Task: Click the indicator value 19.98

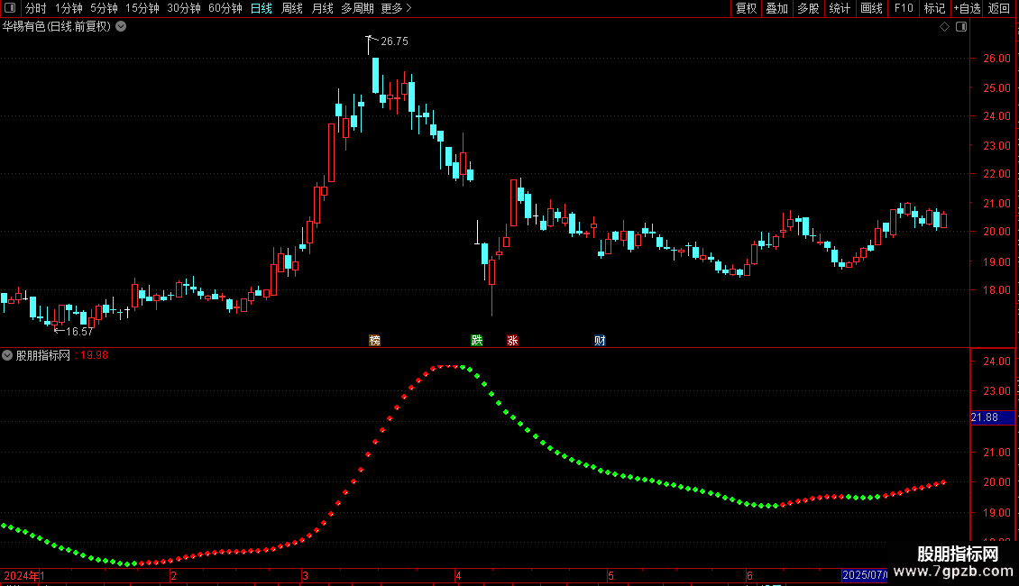Action: [x=94, y=355]
